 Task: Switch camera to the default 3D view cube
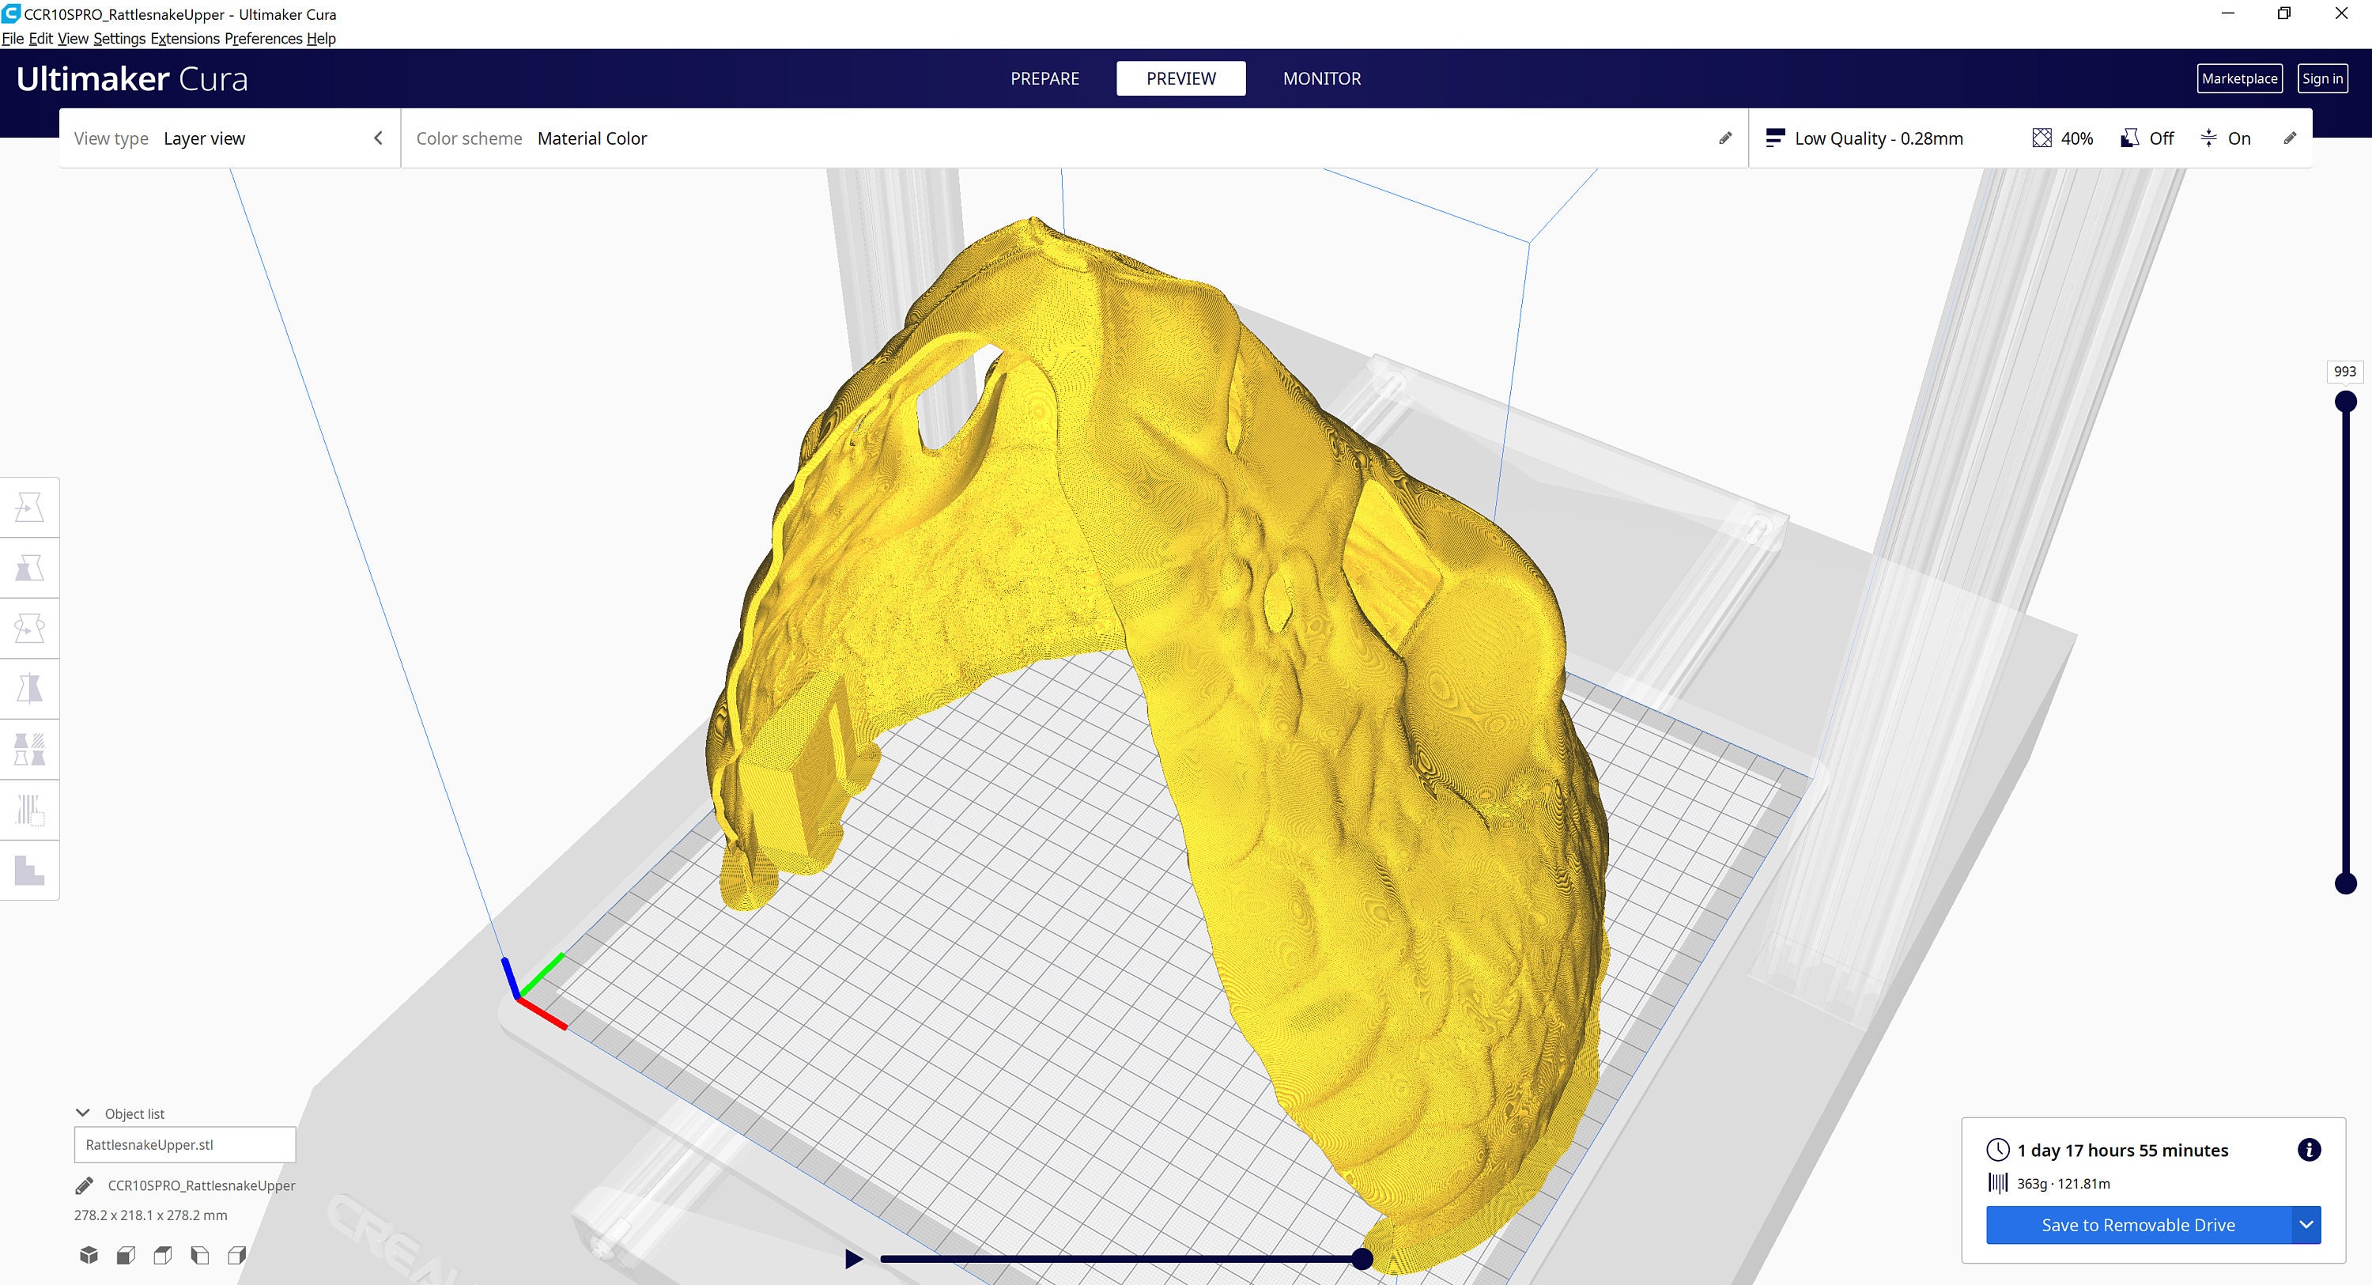pos(89,1255)
